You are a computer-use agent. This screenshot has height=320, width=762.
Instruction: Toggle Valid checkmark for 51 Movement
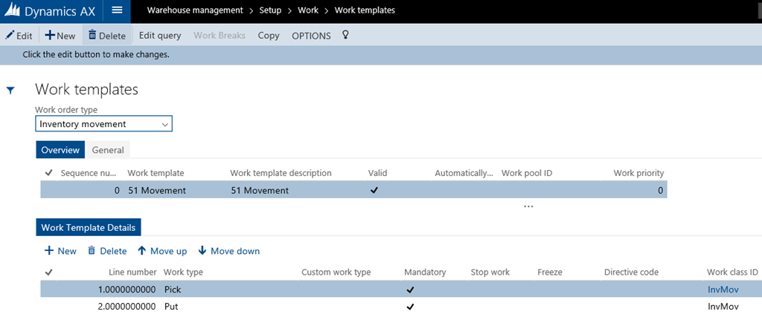pyautogui.click(x=374, y=190)
